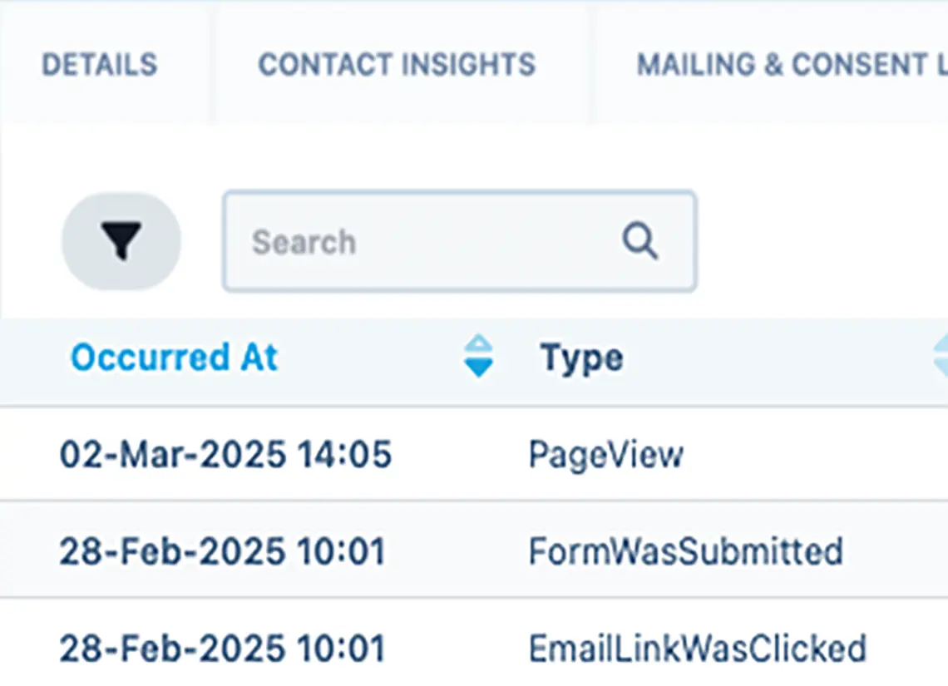Screen dimensions: 948x686
Task: Select the Mailing & Consent tab
Action: pyautogui.click(x=790, y=65)
